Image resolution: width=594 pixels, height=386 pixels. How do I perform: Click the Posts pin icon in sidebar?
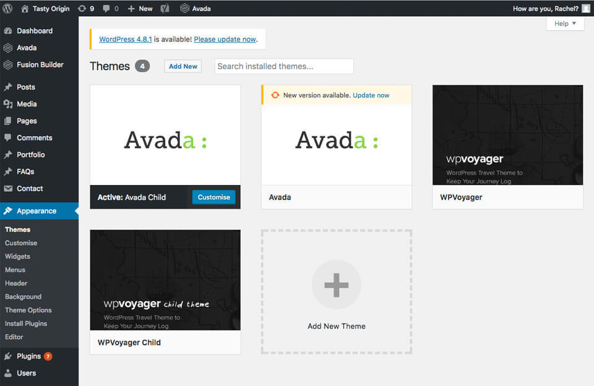click(x=8, y=87)
